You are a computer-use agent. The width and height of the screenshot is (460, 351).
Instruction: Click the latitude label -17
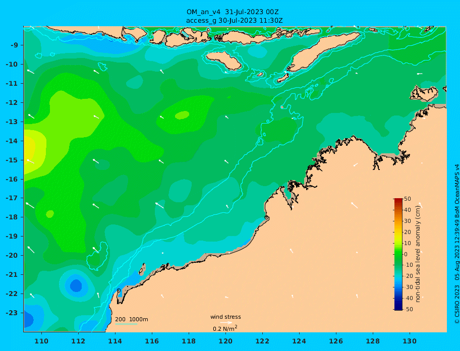pyautogui.click(x=12, y=198)
